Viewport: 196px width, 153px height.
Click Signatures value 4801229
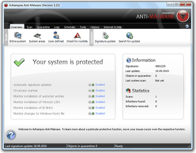[x=160, y=66]
